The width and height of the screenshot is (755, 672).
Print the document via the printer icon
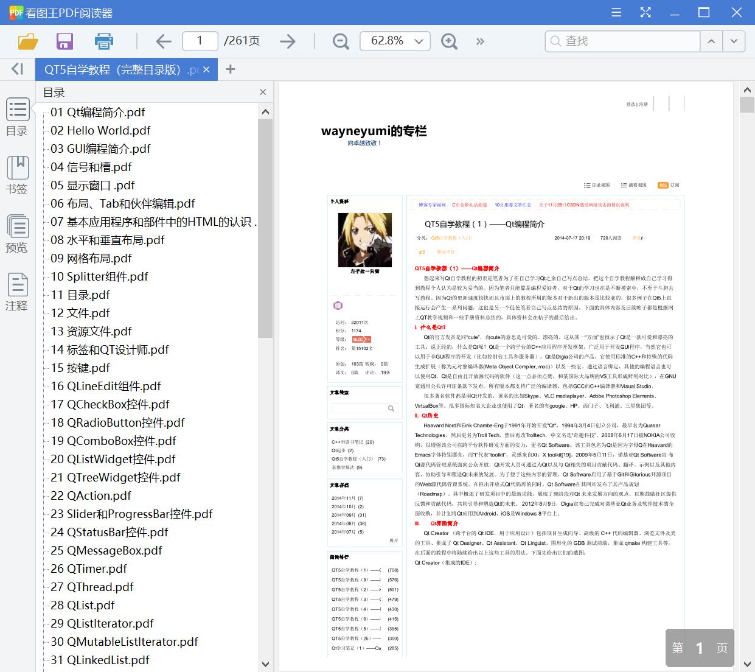click(x=103, y=41)
